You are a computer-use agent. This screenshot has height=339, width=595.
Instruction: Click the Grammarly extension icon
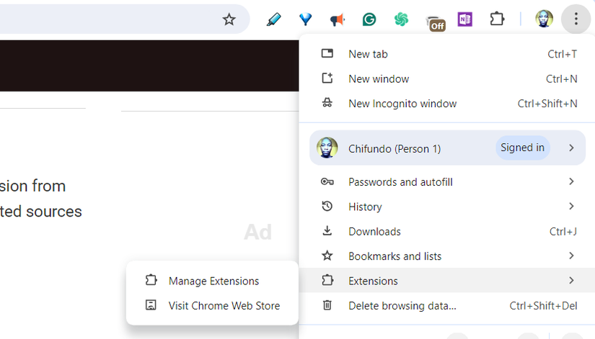[369, 19]
